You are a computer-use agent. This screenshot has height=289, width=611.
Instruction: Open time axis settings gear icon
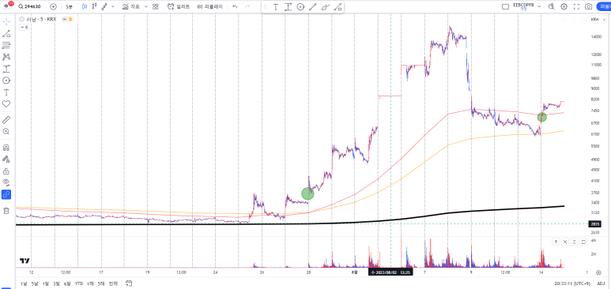click(598, 272)
